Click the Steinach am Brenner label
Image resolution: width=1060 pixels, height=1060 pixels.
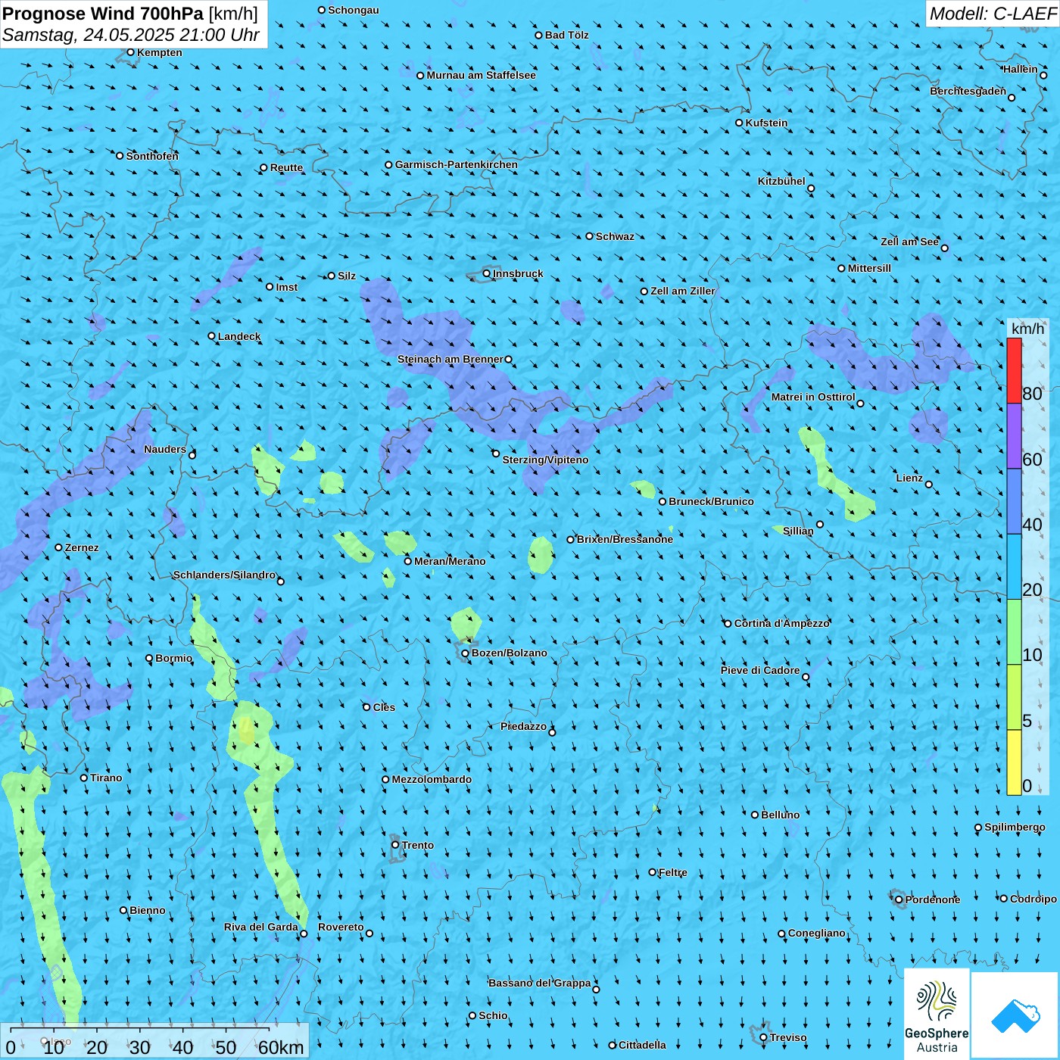click(450, 359)
